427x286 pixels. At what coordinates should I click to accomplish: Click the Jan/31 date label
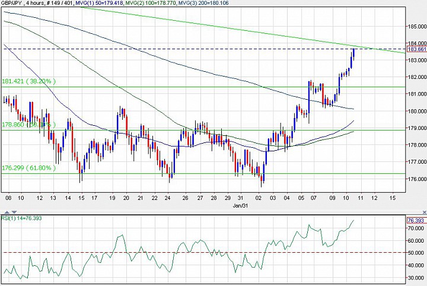pyautogui.click(x=240, y=206)
